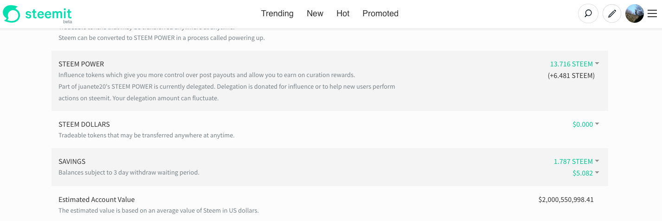Open the Promoted tab
The width and height of the screenshot is (662, 221).
tap(380, 13)
